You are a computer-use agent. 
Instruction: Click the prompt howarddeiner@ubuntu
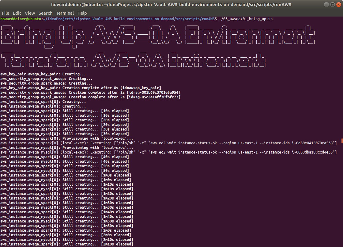click(21, 19)
